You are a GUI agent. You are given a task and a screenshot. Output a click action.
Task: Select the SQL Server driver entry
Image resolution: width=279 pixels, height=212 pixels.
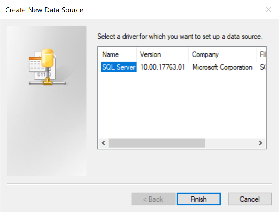click(x=119, y=67)
